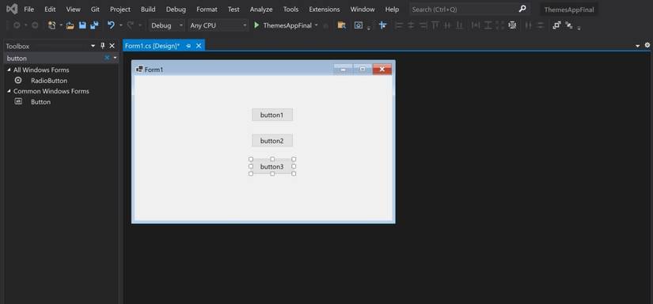Image resolution: width=653 pixels, height=304 pixels.
Task: Click the 'All Windows Forms' group label
Action: coord(41,70)
